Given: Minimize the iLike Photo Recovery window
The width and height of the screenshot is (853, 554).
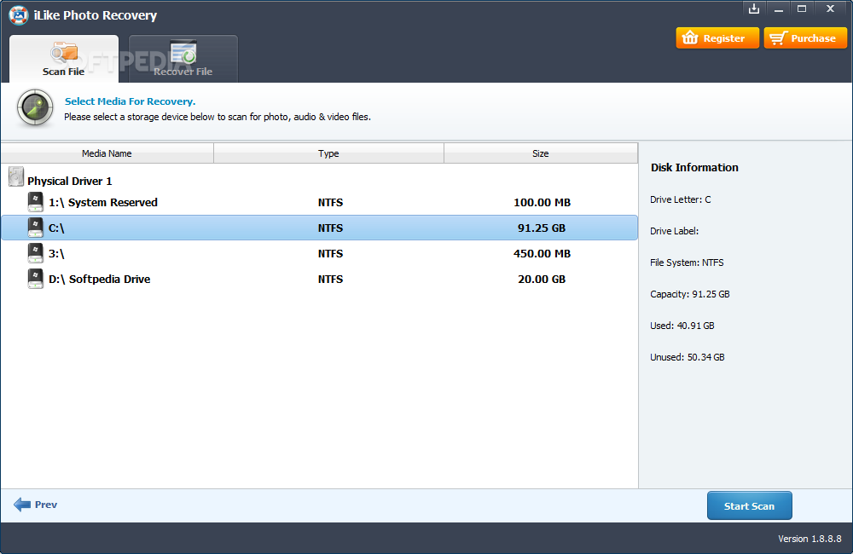Looking at the screenshot, I should [x=779, y=9].
